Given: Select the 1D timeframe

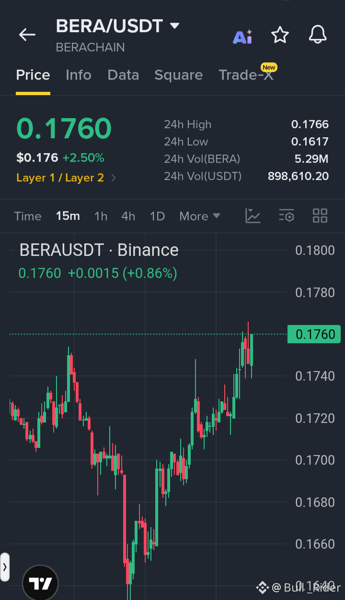Looking at the screenshot, I should pyautogui.click(x=157, y=216).
